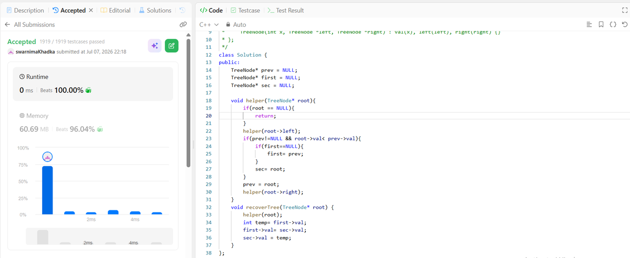
Task: Click the clapping icon beside 96.04%
Action: [100, 129]
